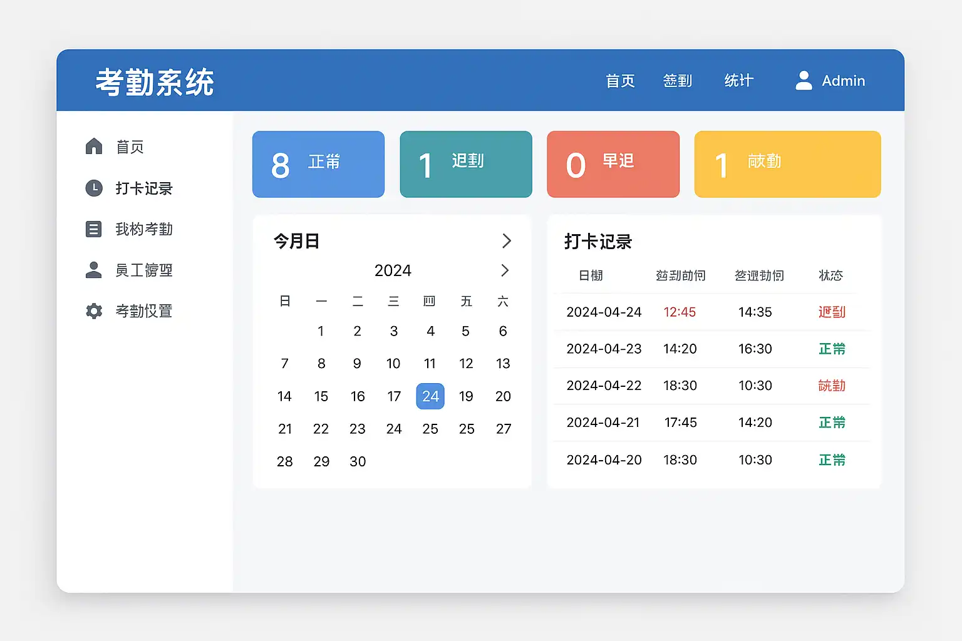962x641 pixels.
Task: Select highlighted date 24 in the calendar
Action: pos(430,396)
